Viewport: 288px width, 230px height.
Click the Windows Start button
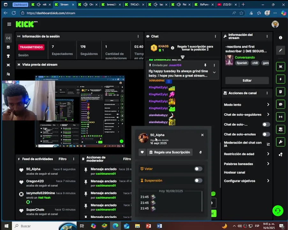6,226
